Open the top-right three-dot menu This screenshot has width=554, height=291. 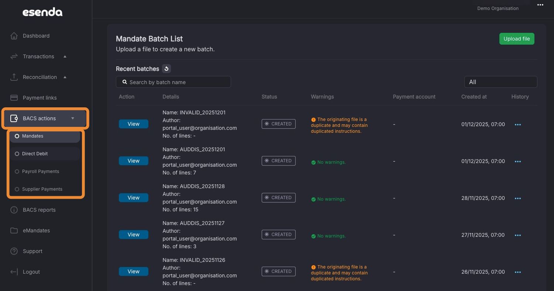tap(540, 5)
